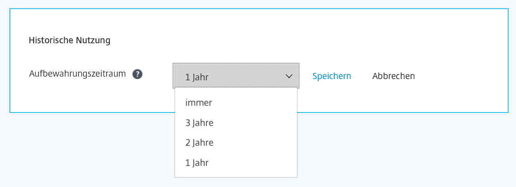Viewport: 516px width, 187px height.
Task: Choose "3 Jahre" from the list
Action: click(x=200, y=123)
